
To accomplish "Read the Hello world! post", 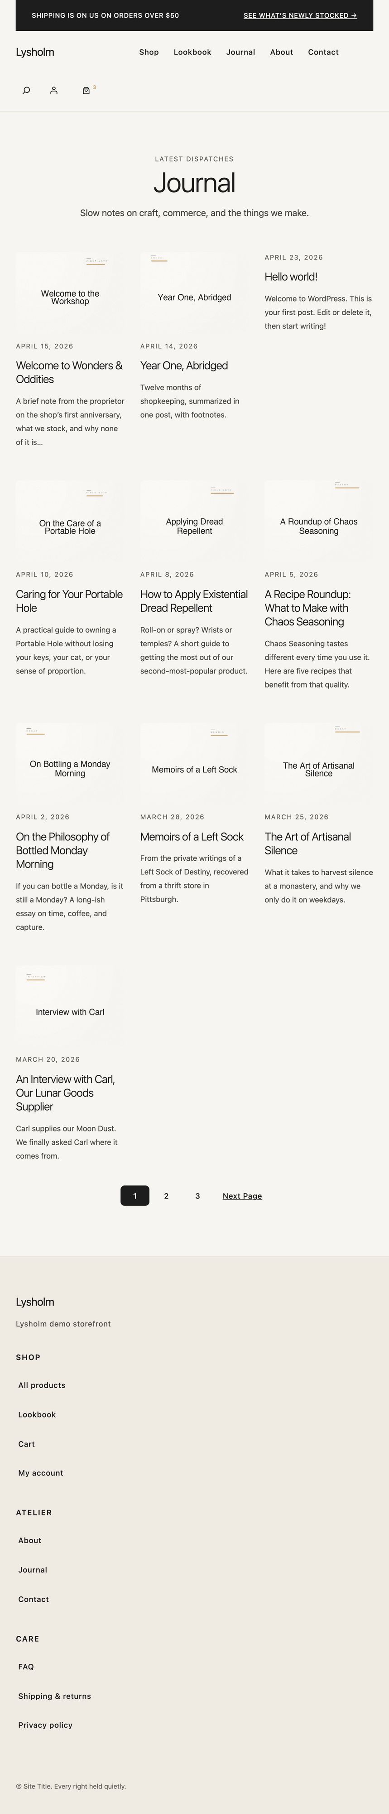I will [291, 277].
